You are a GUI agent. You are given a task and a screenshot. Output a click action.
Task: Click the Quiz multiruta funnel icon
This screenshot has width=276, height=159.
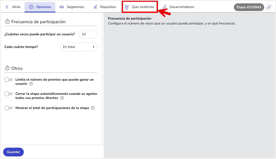127,7
